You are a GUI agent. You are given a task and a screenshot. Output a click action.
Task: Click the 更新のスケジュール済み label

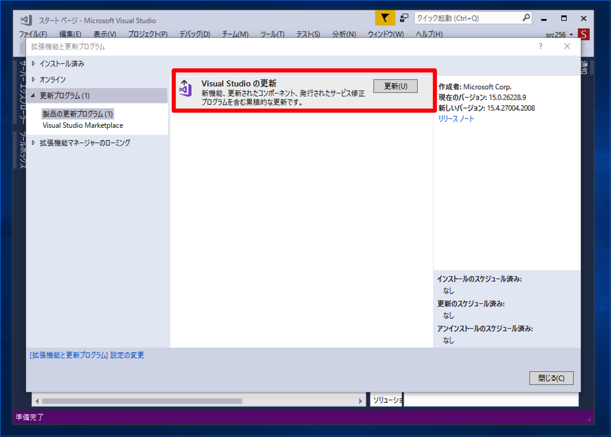pos(471,304)
